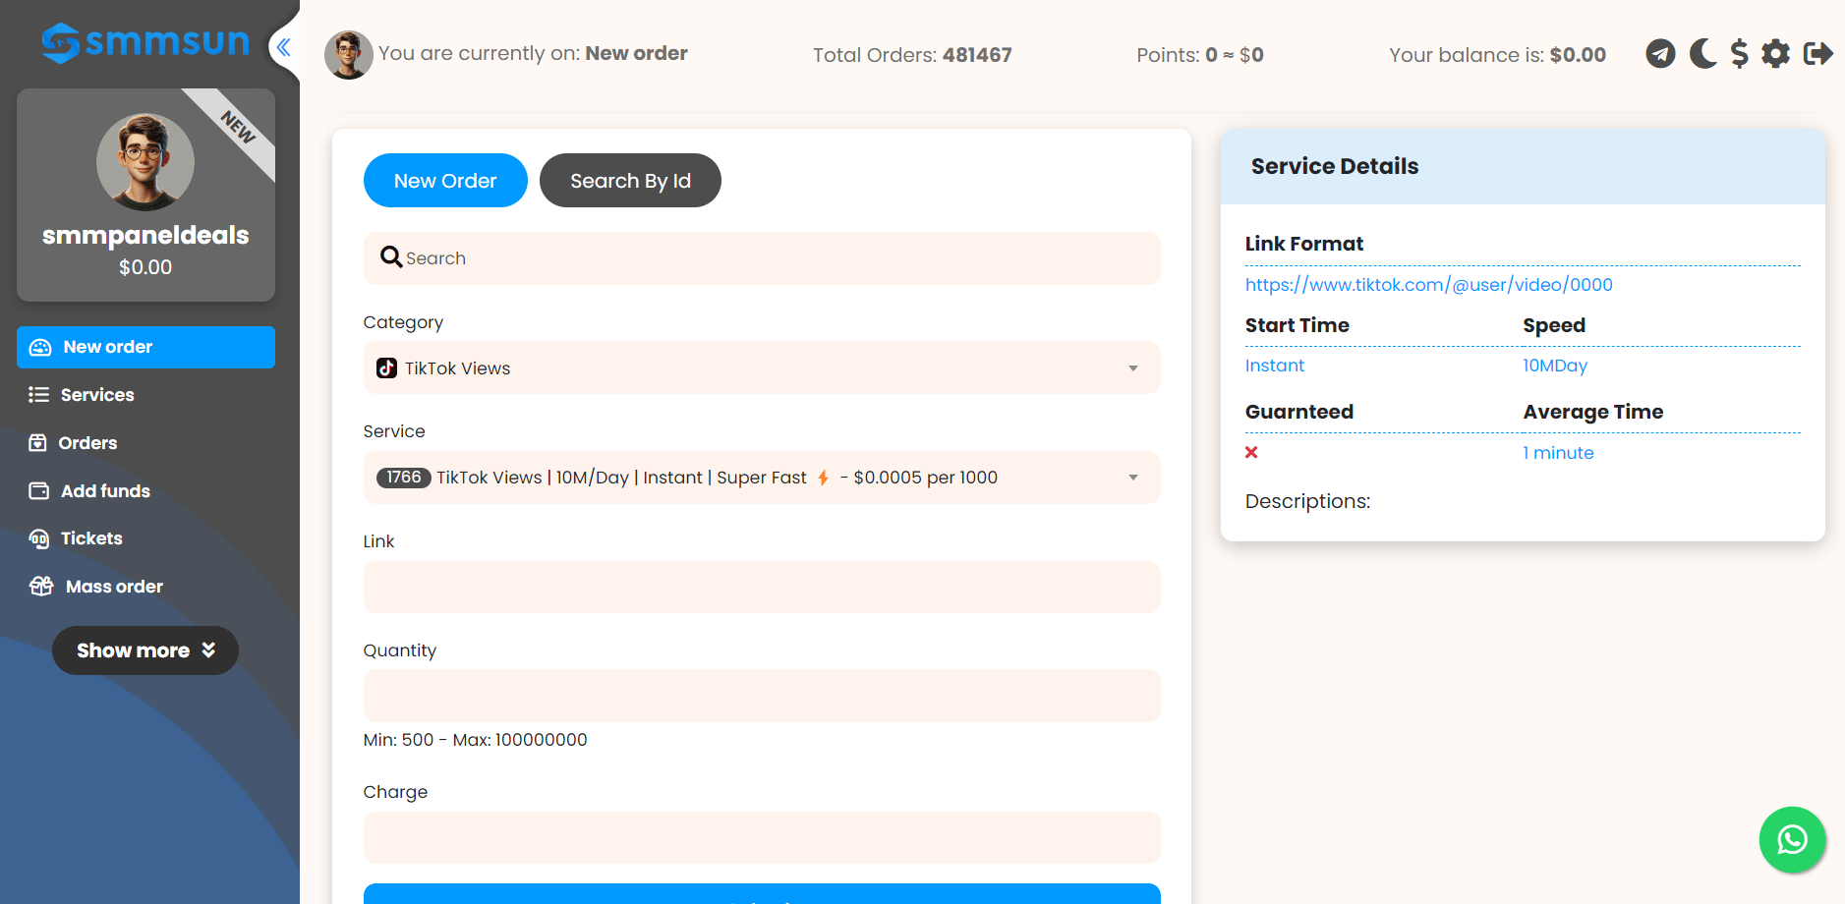This screenshot has width=1845, height=904.
Task: Click the smmsun logo
Action: click(145, 42)
